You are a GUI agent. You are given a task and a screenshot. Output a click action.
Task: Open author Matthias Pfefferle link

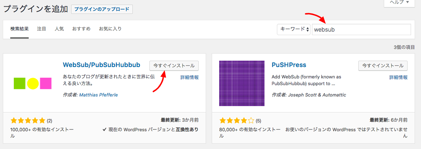pyautogui.click(x=98, y=95)
